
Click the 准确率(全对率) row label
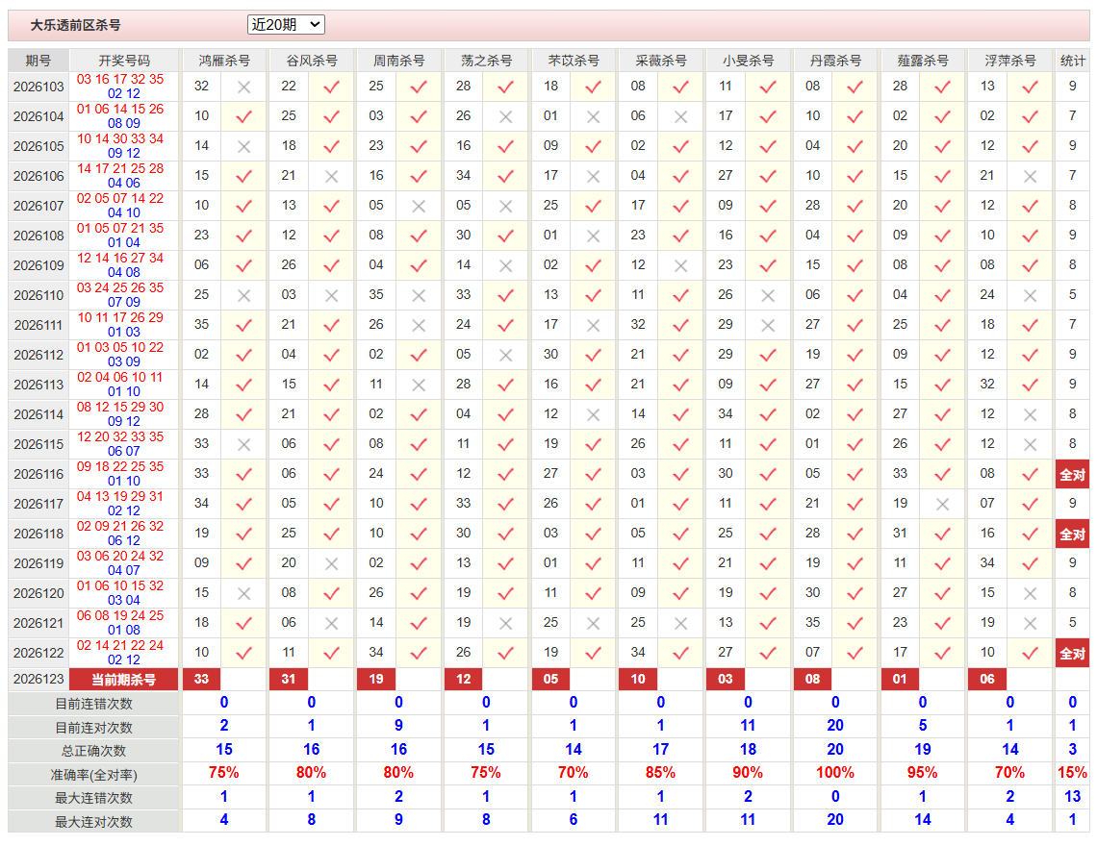(93, 775)
